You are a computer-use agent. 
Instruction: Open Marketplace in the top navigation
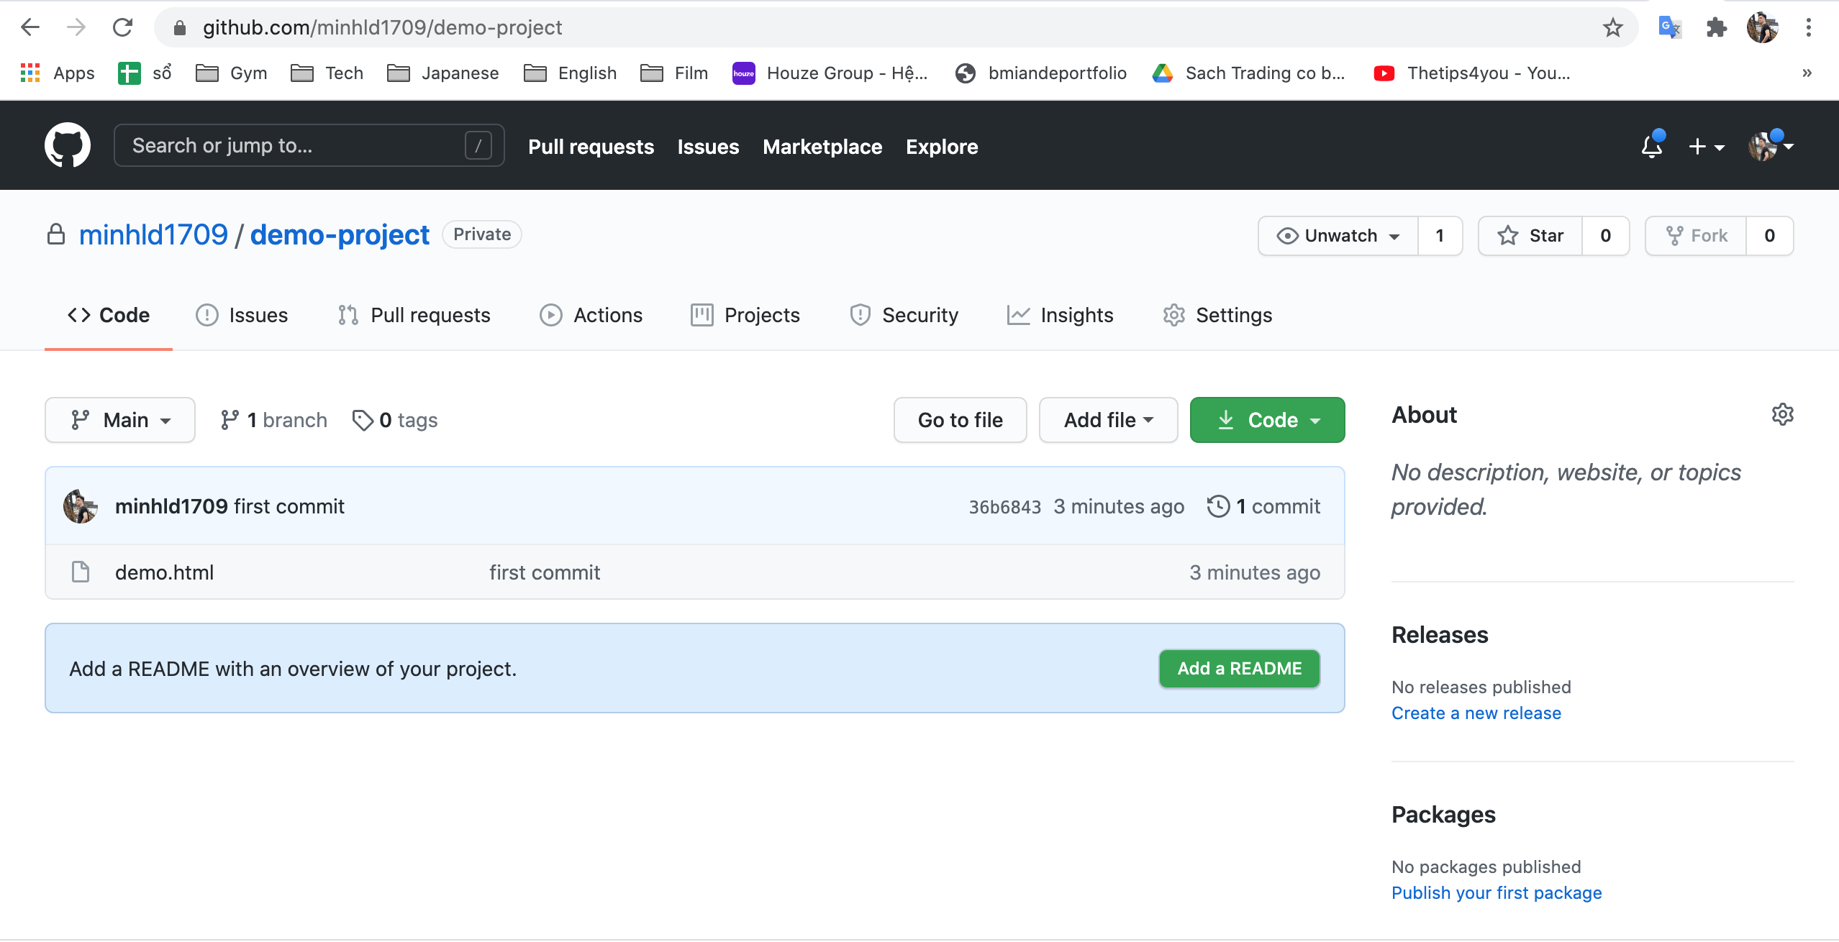point(822,147)
